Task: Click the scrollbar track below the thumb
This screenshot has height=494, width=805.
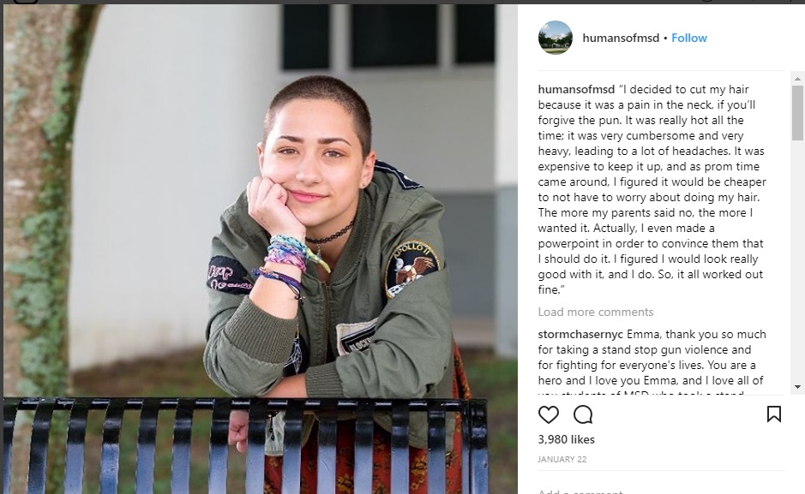Action: tap(797, 260)
